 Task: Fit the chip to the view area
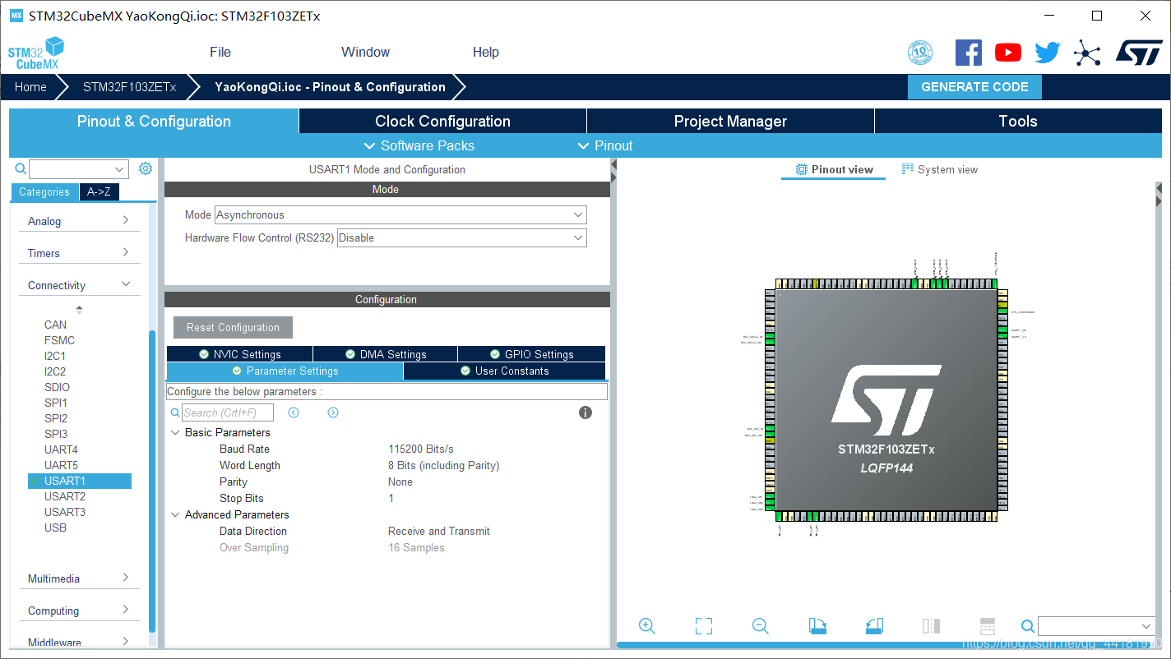[x=704, y=626]
